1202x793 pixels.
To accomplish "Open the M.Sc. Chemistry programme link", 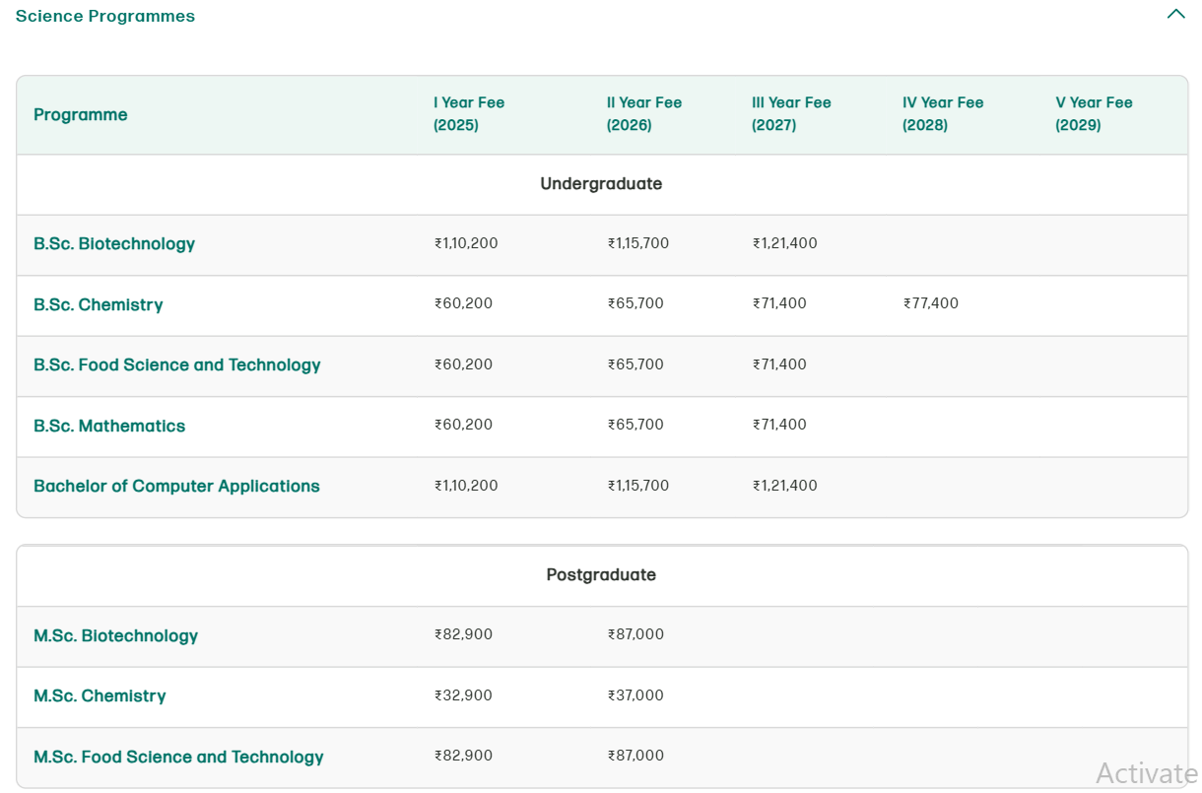I will pyautogui.click(x=100, y=695).
